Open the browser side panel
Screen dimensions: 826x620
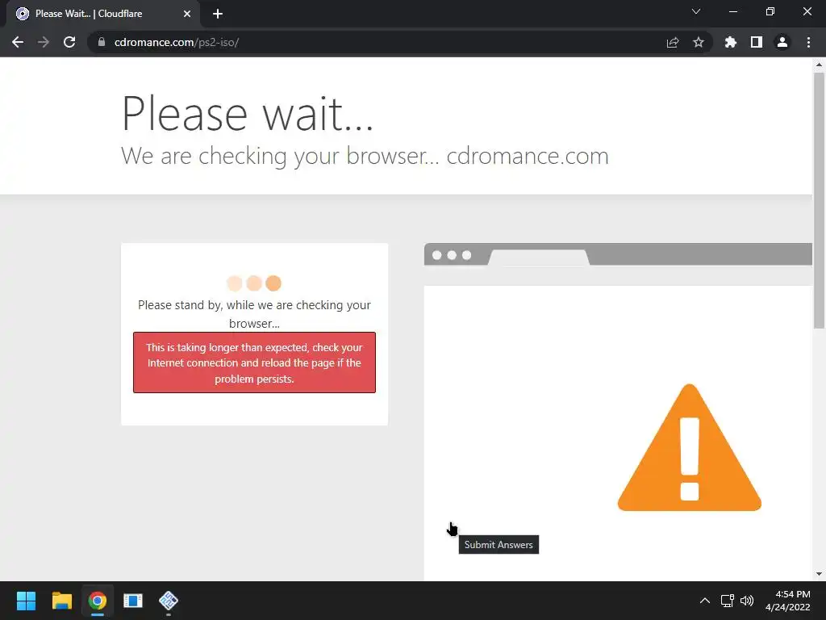(x=757, y=42)
